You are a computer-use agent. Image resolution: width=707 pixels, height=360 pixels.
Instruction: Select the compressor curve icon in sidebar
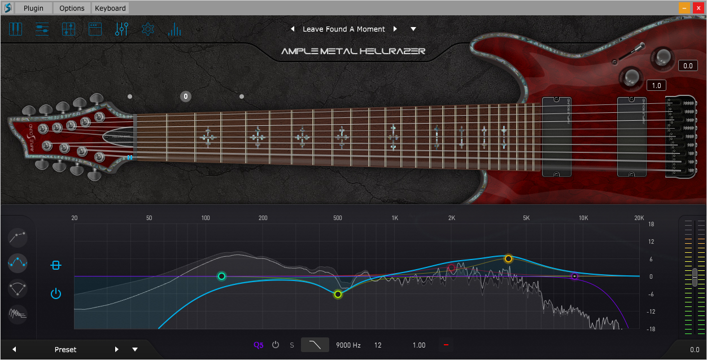[18, 237]
